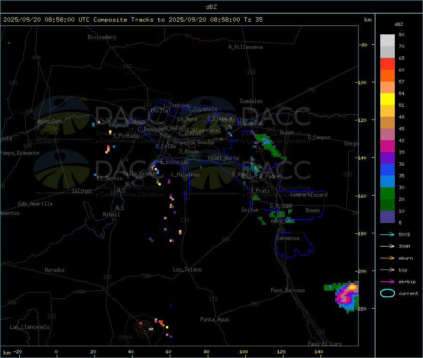
Task: Click the 'SAN_RAFAEL' map label
Action: (172, 128)
